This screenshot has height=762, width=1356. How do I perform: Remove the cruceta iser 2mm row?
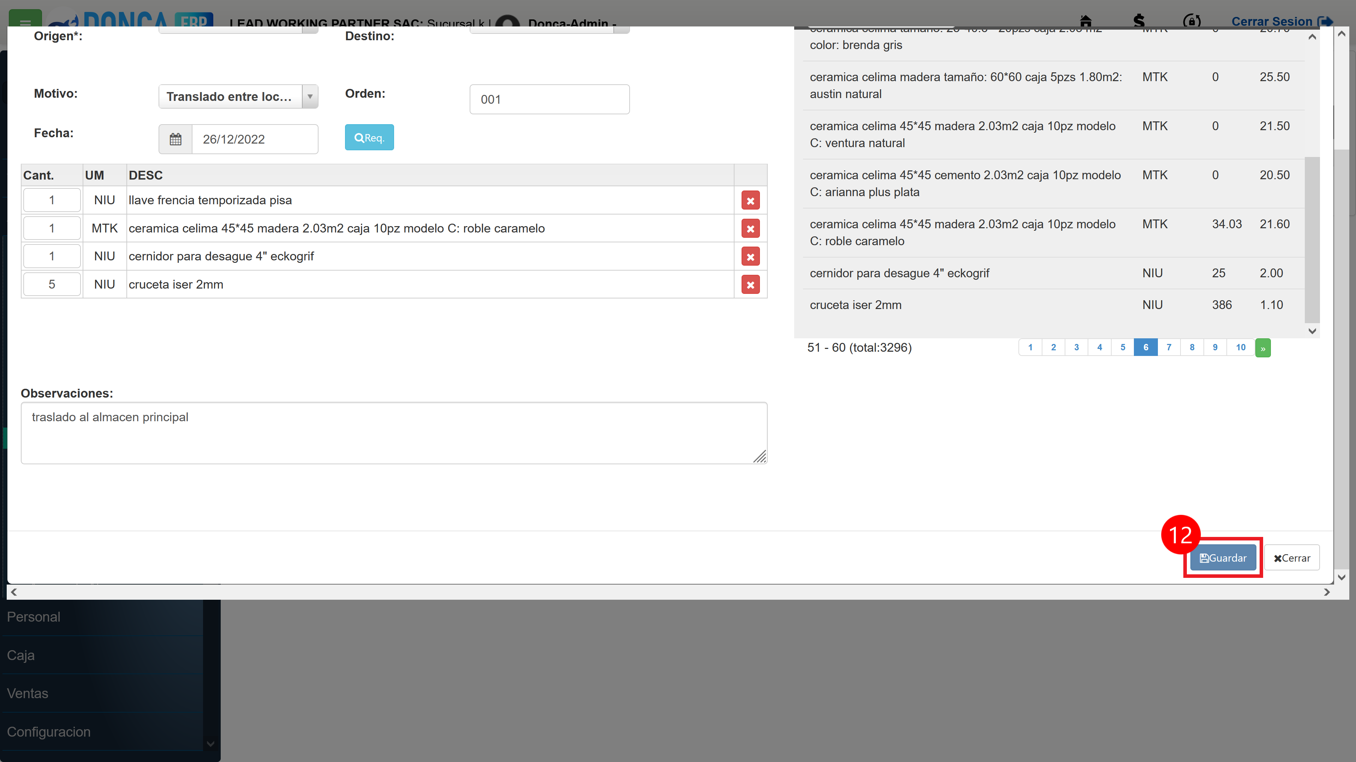point(751,285)
